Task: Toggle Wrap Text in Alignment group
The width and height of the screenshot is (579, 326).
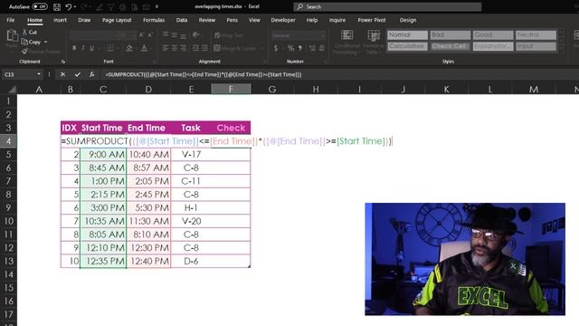Action: click(x=229, y=35)
